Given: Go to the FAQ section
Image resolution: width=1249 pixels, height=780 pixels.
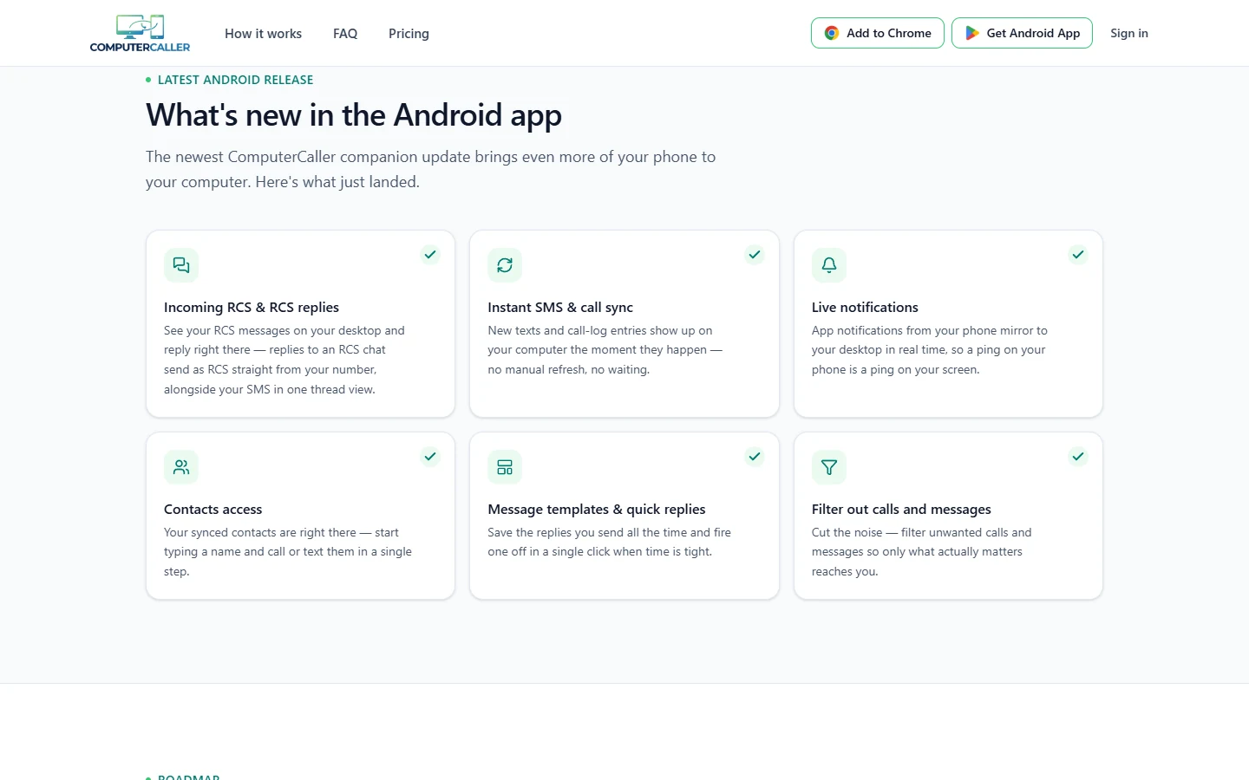Looking at the screenshot, I should point(345,34).
